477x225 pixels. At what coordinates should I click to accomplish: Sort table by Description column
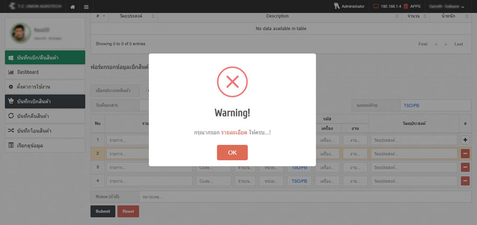pos(279,16)
